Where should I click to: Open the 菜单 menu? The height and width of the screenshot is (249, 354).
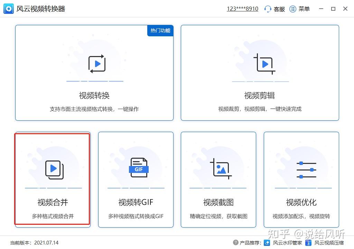click(x=304, y=9)
